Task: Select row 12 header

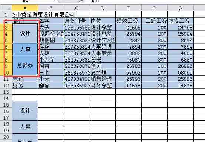Action: pos(6,85)
